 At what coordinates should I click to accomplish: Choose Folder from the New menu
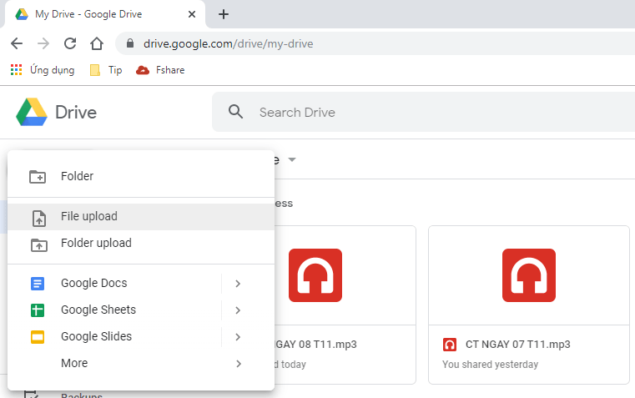tap(141, 176)
